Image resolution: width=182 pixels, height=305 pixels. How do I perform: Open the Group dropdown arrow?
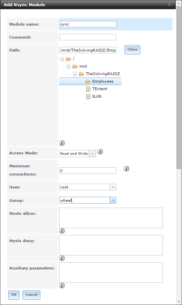tap(113, 200)
